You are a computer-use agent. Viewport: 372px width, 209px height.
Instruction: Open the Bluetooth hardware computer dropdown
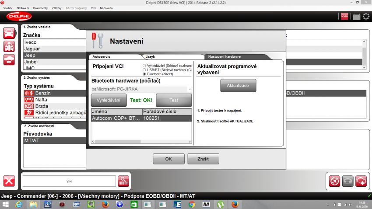click(x=141, y=89)
